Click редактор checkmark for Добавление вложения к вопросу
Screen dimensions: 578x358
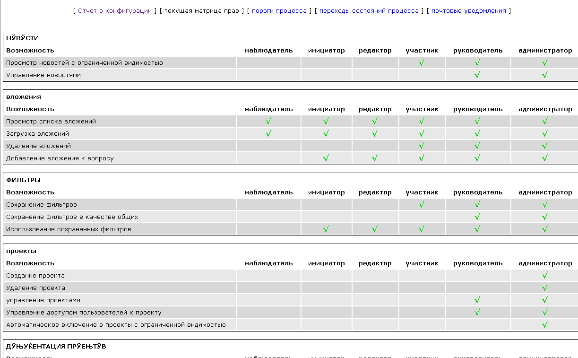click(375, 158)
